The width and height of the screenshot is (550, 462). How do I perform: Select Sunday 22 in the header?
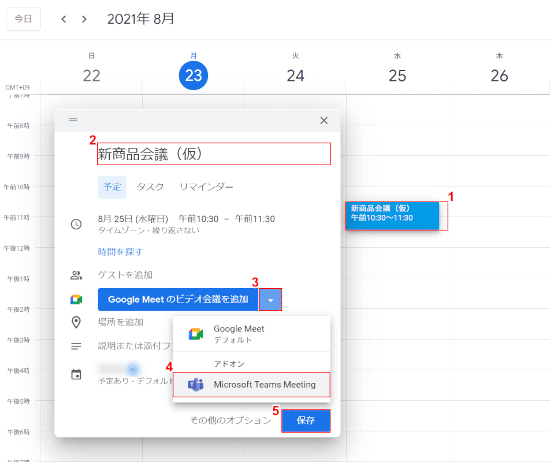pos(91,76)
